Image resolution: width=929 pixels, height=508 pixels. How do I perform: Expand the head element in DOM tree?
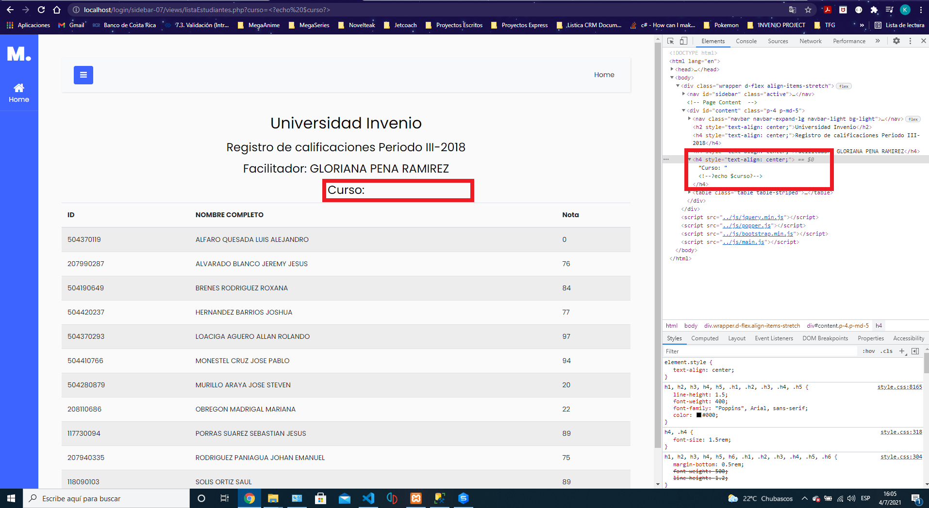click(672, 69)
